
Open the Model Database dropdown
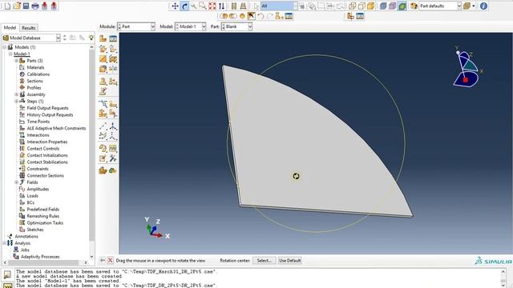point(31,38)
